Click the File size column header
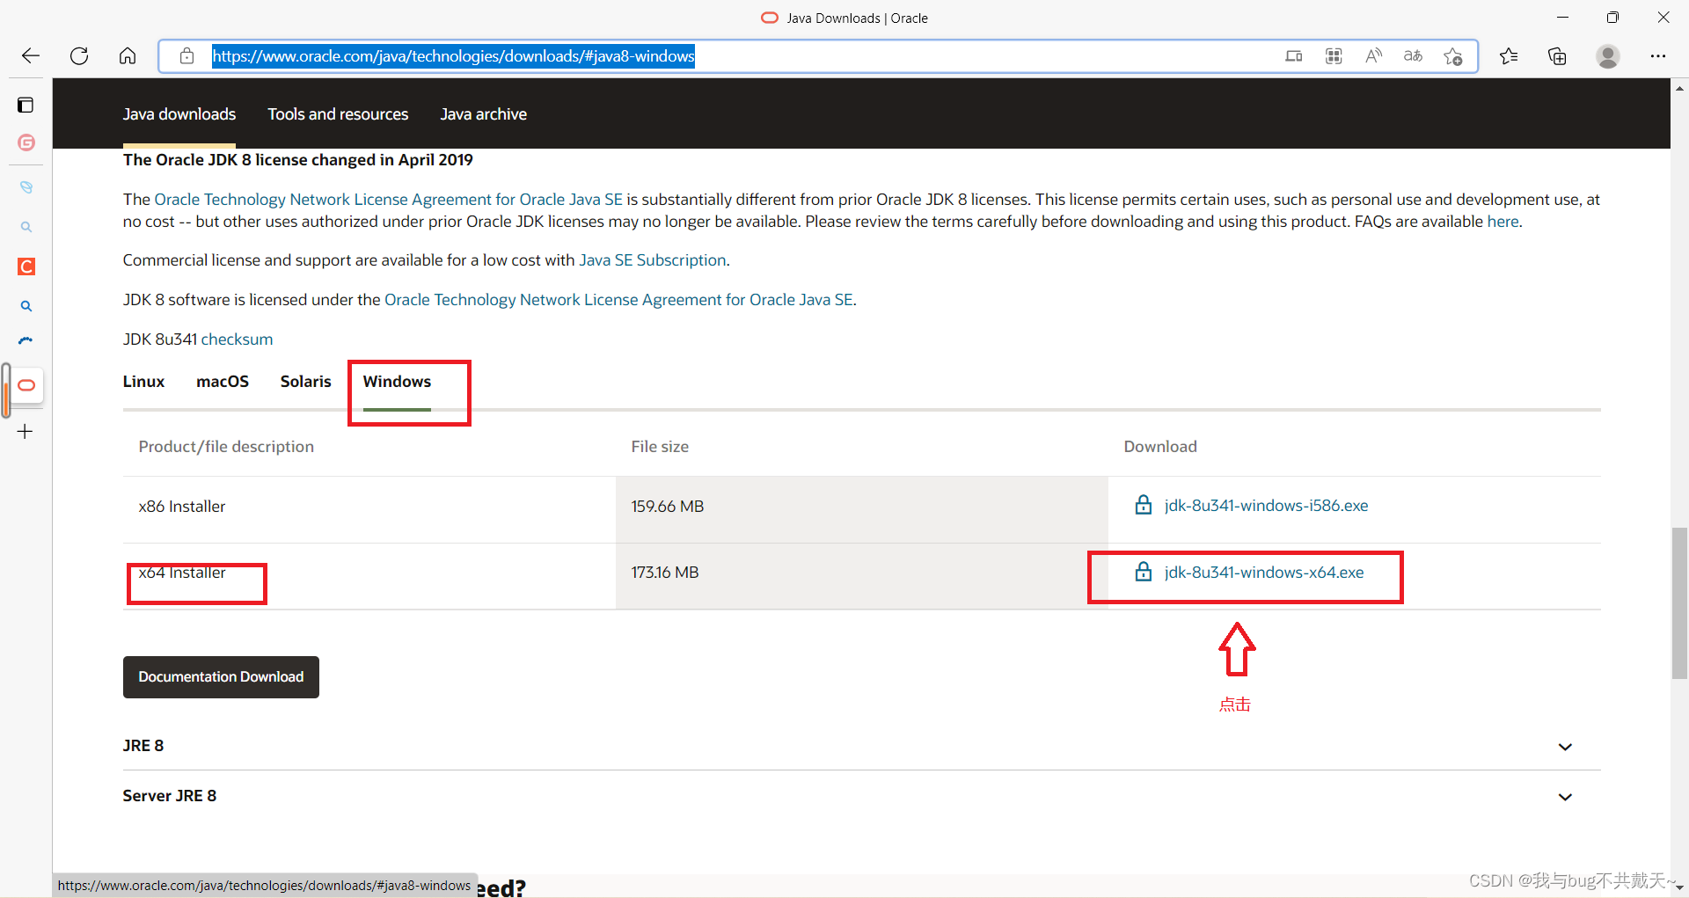 click(x=660, y=447)
